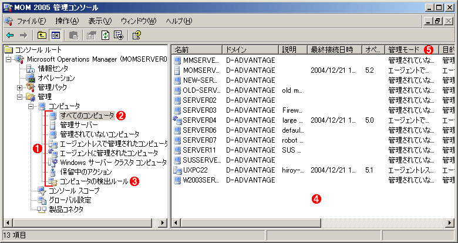Select the NEW-SER... row name

click(200, 80)
